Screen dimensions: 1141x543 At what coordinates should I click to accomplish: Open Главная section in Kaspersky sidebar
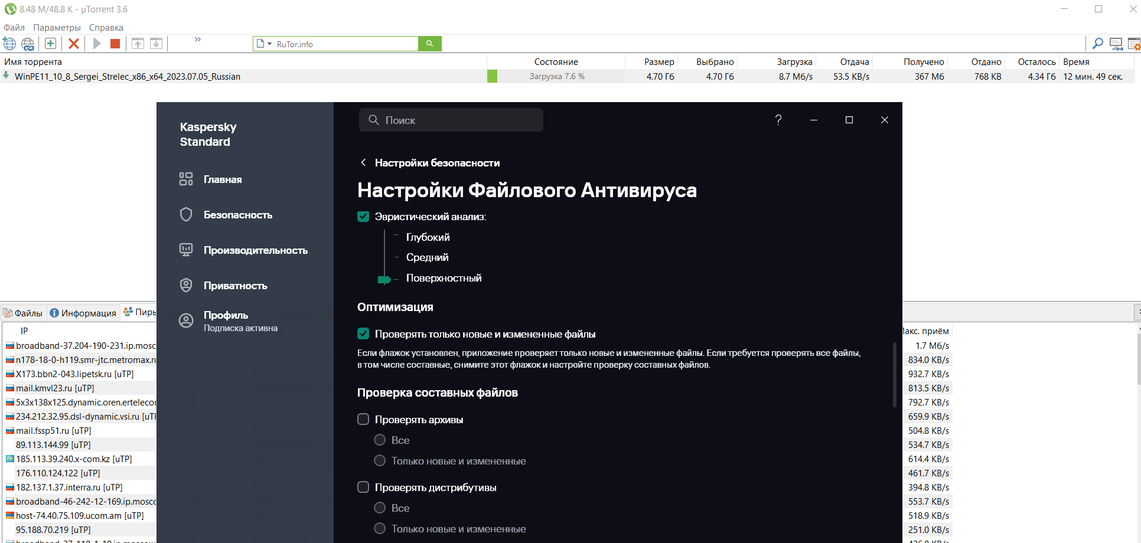[223, 179]
